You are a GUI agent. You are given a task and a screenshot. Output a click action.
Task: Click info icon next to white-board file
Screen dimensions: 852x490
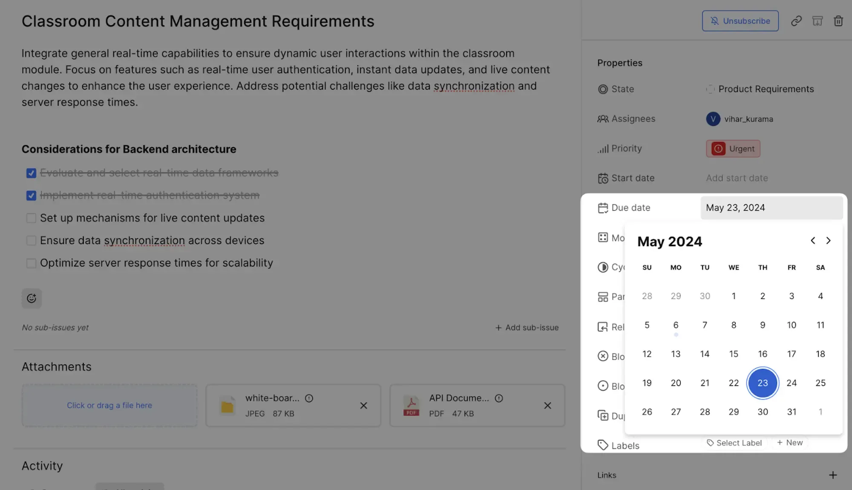309,398
